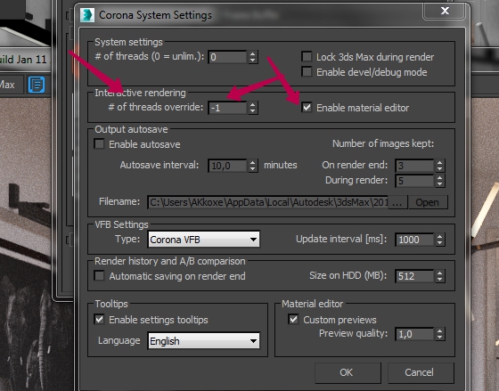Click the OK button
Screen dimensions: 499x391
click(348, 372)
